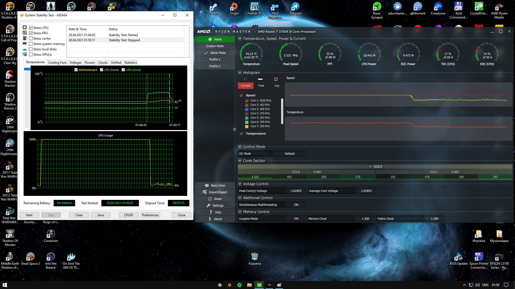
Task: Open AMD Ryzen Master desktop shortcut
Action: click(499, 11)
